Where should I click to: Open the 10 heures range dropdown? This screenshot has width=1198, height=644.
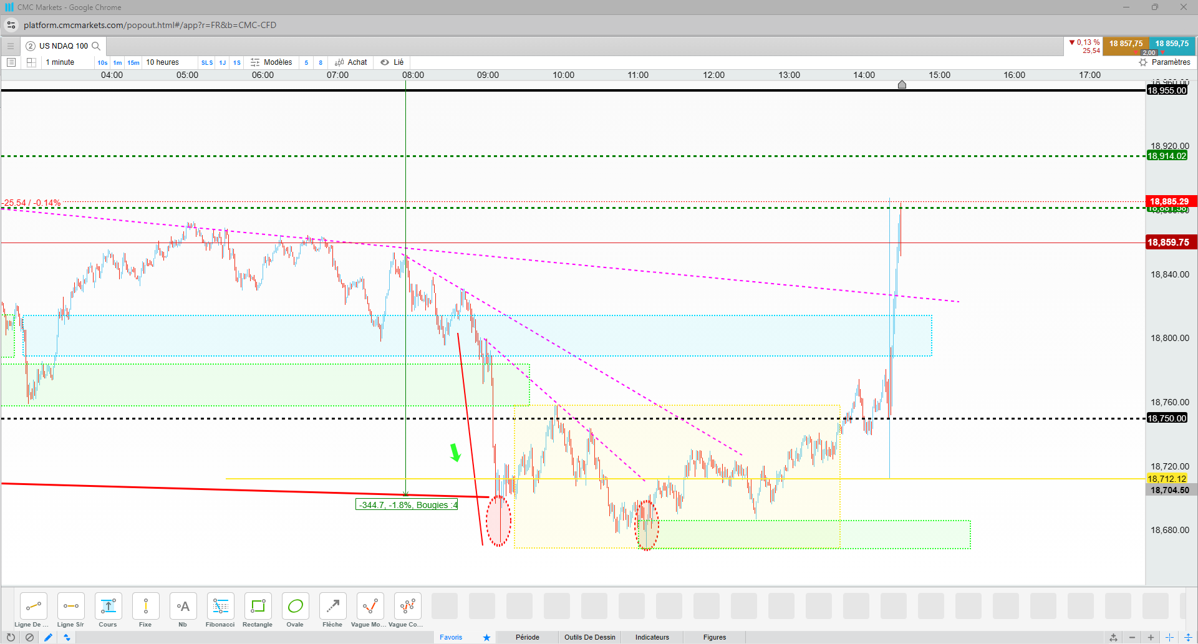tap(162, 62)
